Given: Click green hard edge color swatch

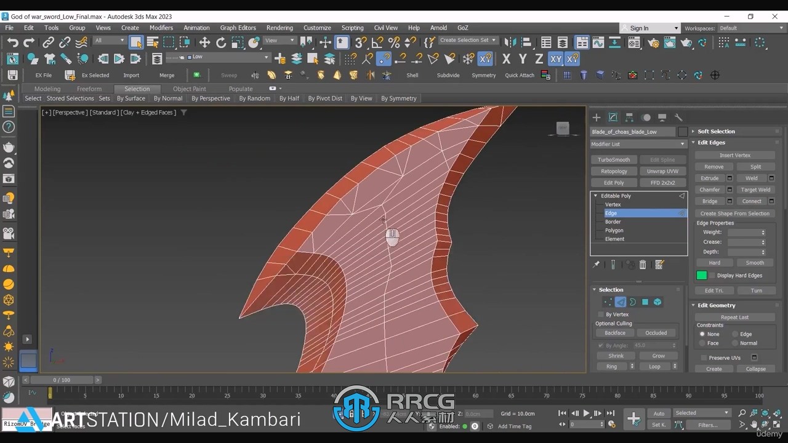Looking at the screenshot, I should tap(702, 276).
